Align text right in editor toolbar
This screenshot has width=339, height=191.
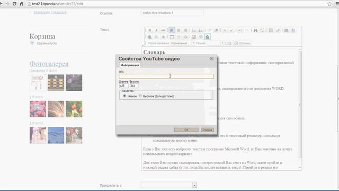[x=185, y=30]
